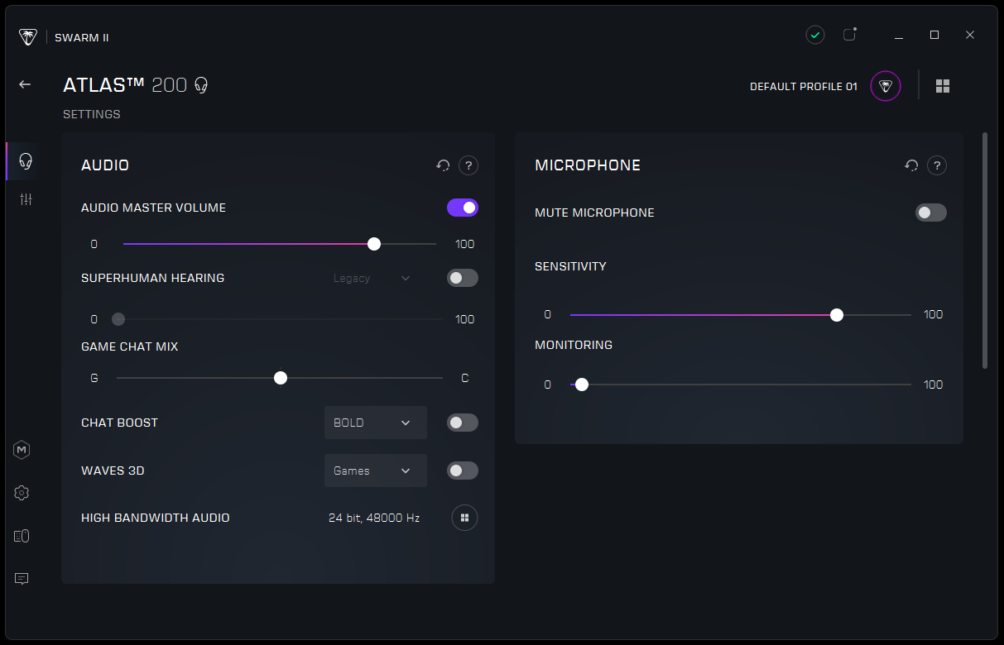
Task: Reset Microphone settings with the reset icon
Action: [911, 165]
